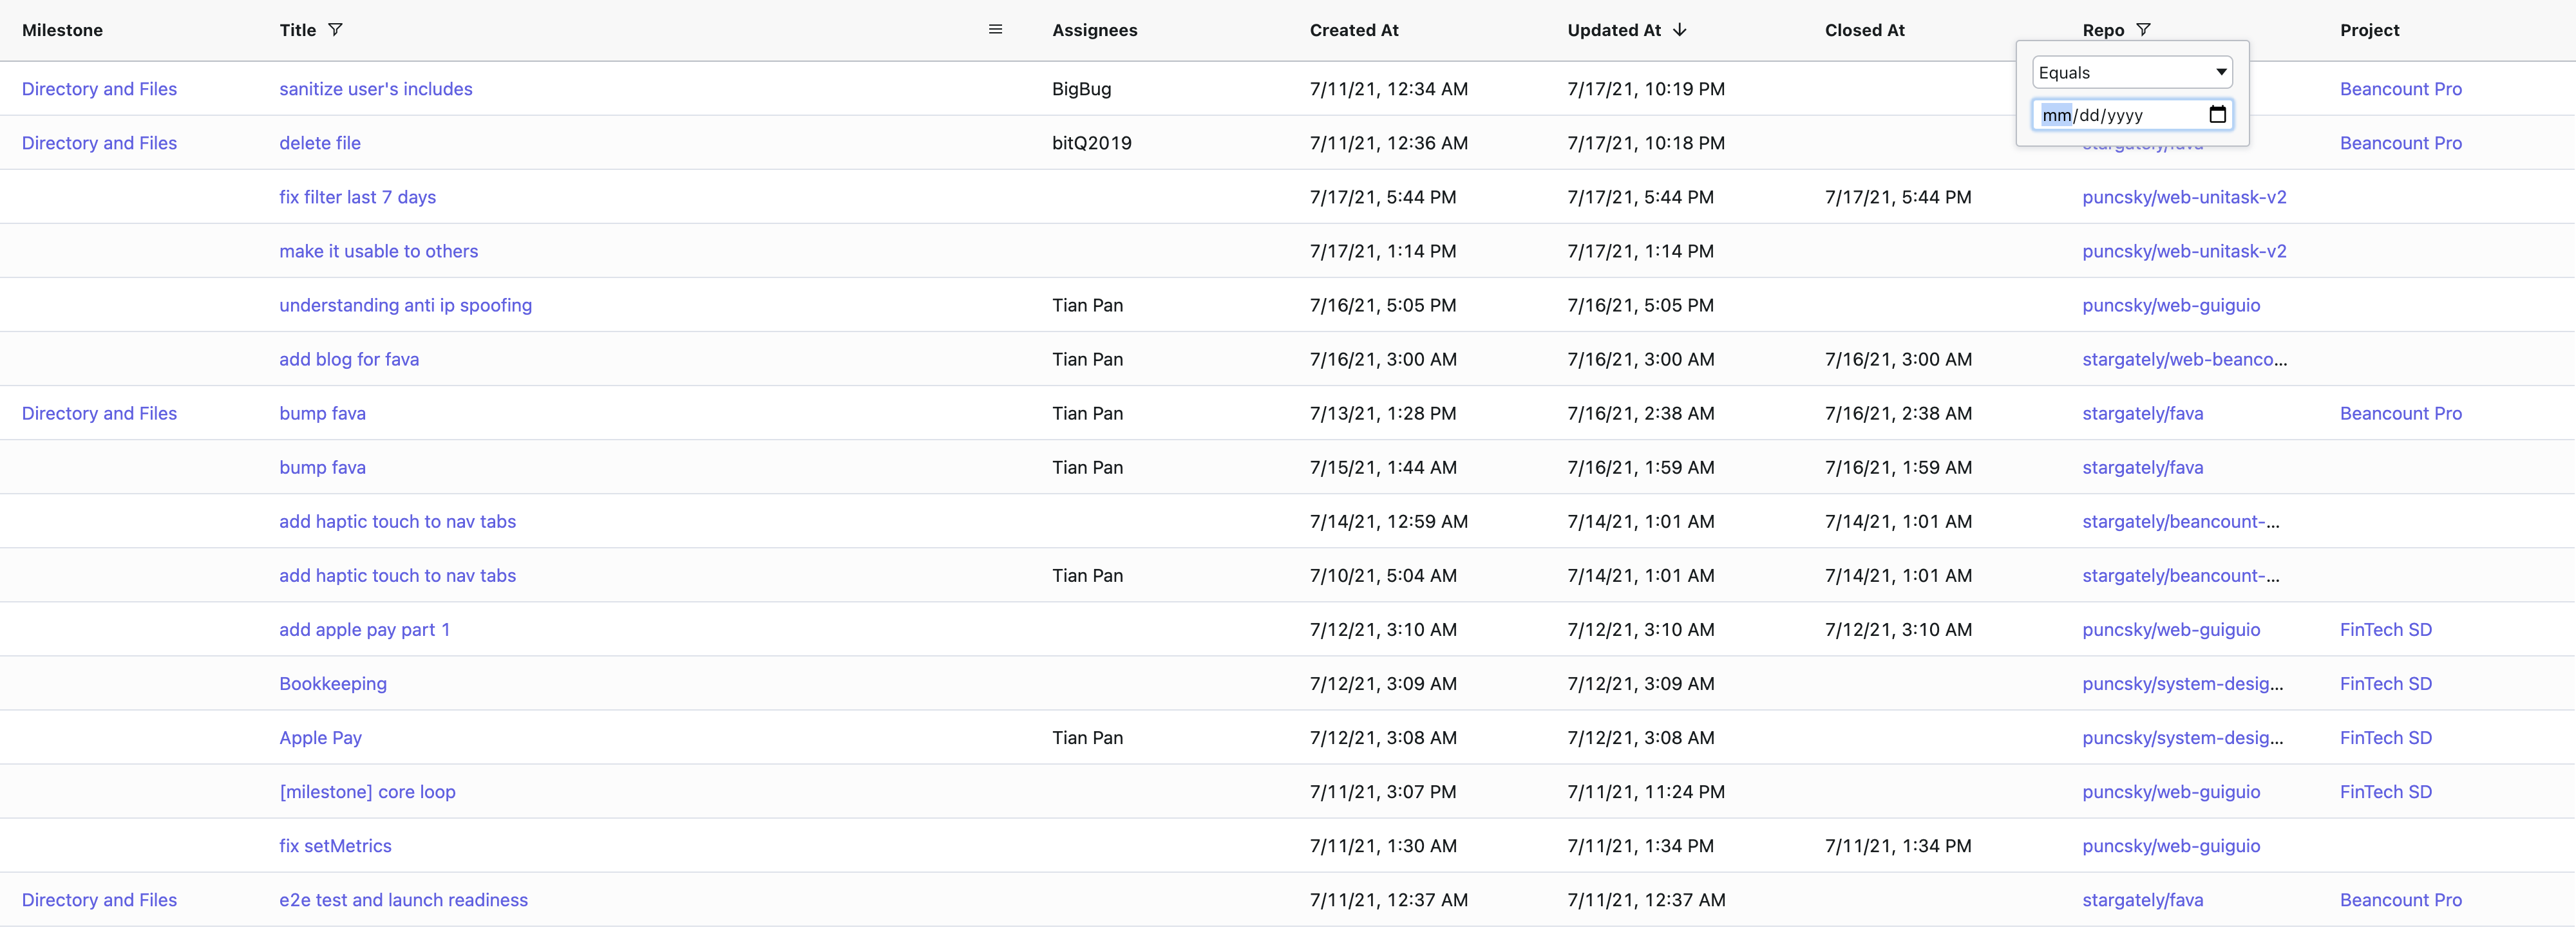
Task: Click the Updated At sort arrow
Action: pyautogui.click(x=1679, y=30)
